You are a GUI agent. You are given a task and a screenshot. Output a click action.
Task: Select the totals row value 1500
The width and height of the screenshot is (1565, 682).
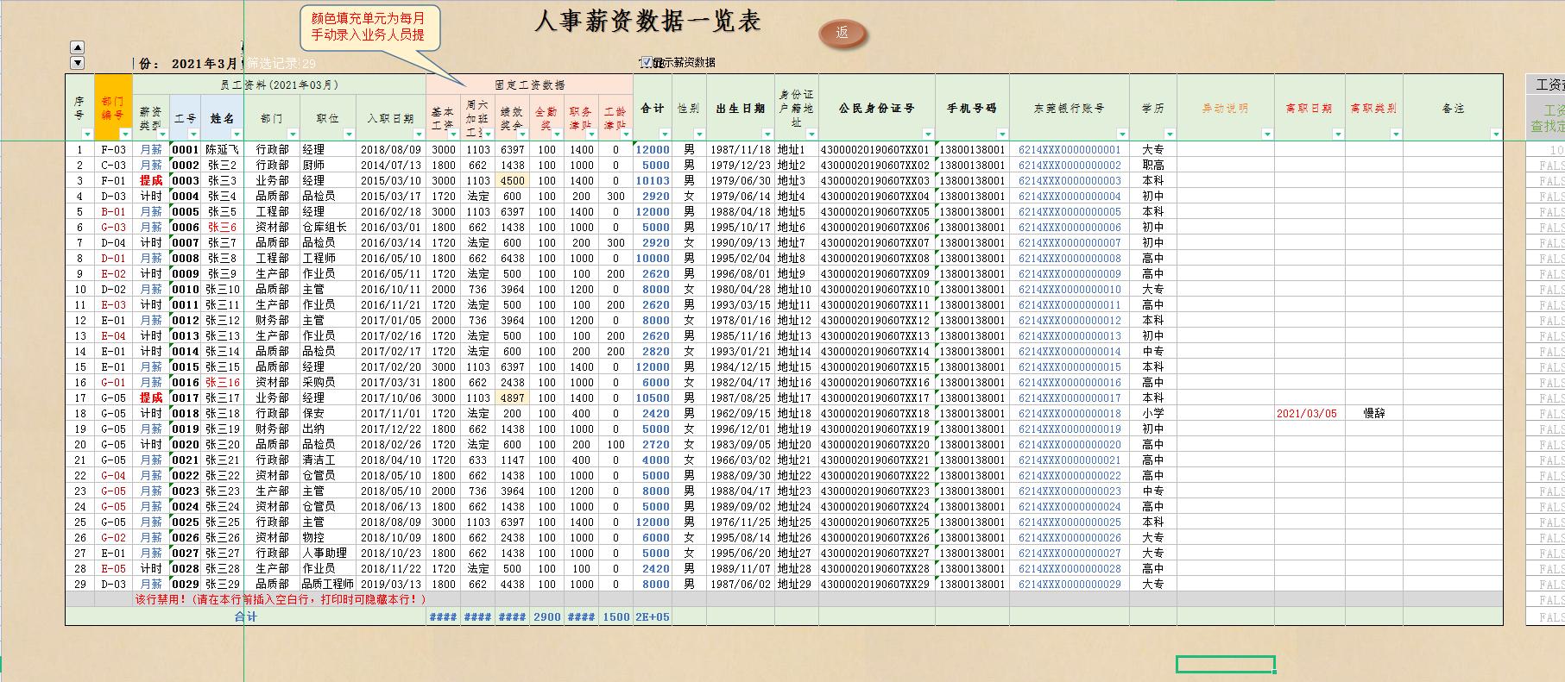coord(616,617)
